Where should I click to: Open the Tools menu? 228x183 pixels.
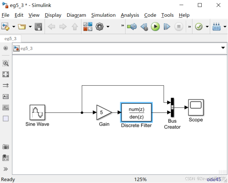coord(167,15)
